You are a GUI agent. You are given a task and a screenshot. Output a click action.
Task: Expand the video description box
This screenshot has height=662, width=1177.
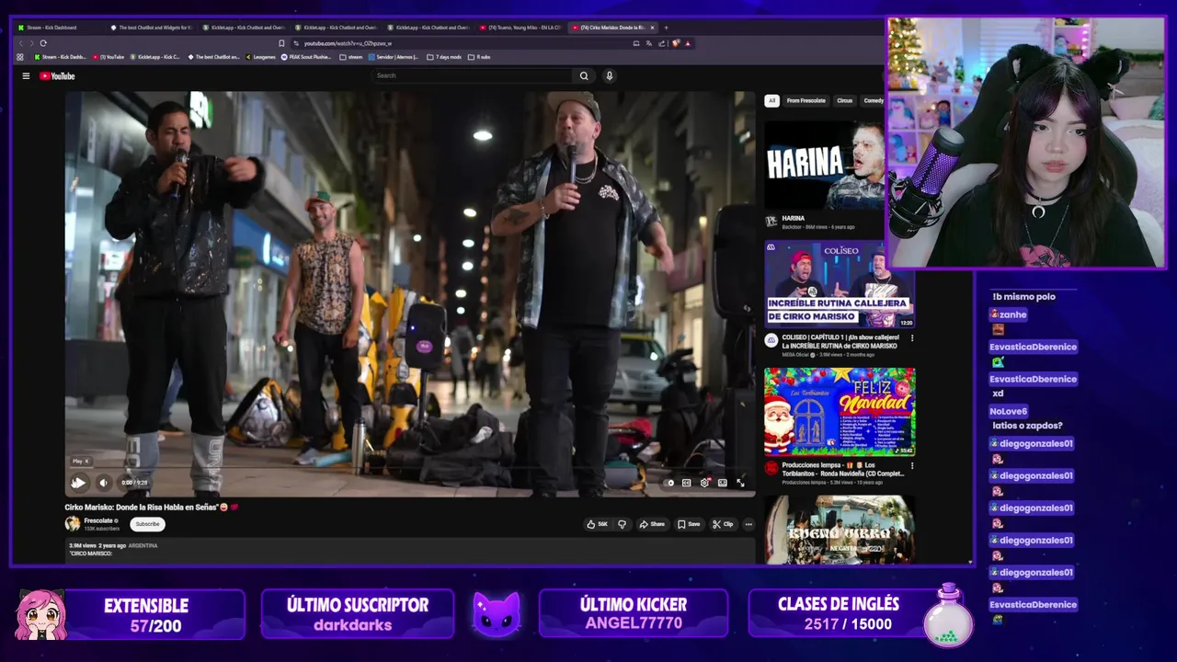pos(409,549)
